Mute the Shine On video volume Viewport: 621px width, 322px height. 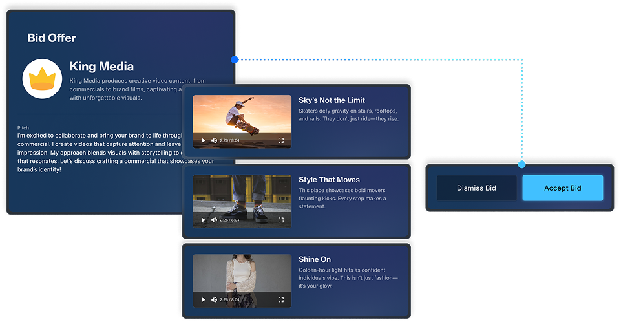tap(214, 300)
